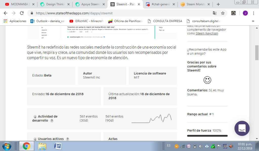Go back using the browser back arrow
Image resolution: width=259 pixels, height=151 pixels.
click(x=6, y=13)
